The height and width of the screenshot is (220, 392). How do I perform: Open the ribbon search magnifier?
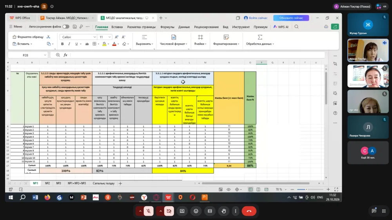click(x=296, y=27)
